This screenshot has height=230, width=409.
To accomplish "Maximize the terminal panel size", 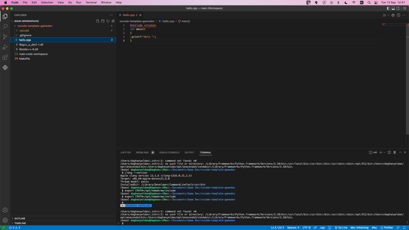I will pos(400,152).
